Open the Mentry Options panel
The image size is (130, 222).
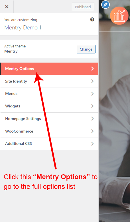[x=49, y=69]
